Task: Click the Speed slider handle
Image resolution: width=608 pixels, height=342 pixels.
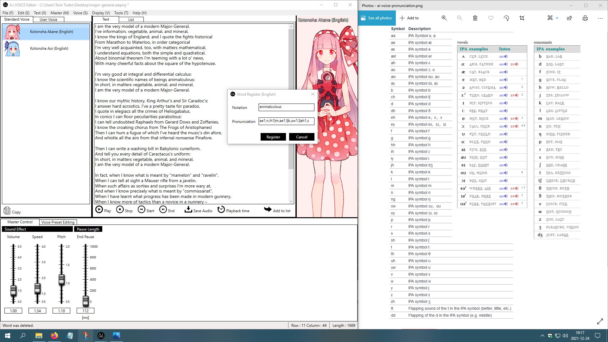Action: click(37, 288)
